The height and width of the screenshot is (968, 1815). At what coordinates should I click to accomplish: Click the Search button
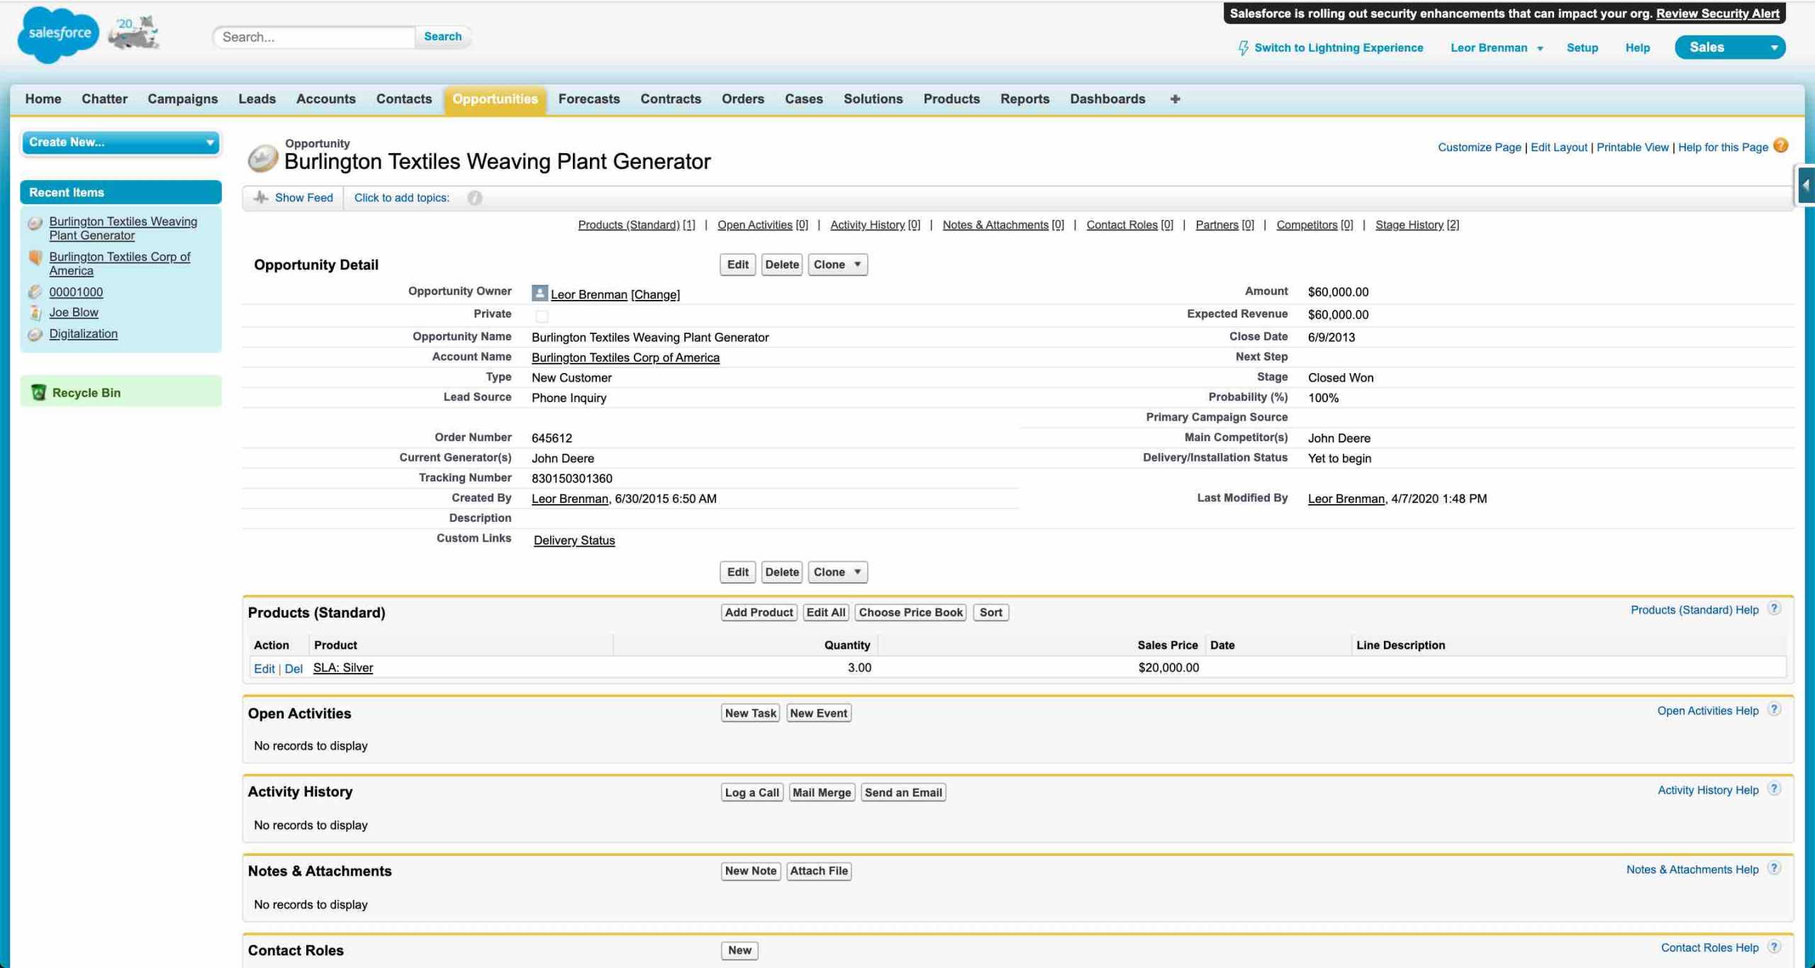coord(442,37)
